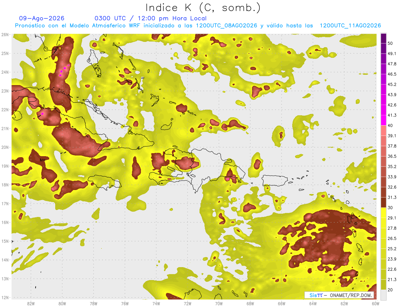Viewport: 399px width, 308px height.
Task: Click latitude label '13N'
Action: (5, 279)
